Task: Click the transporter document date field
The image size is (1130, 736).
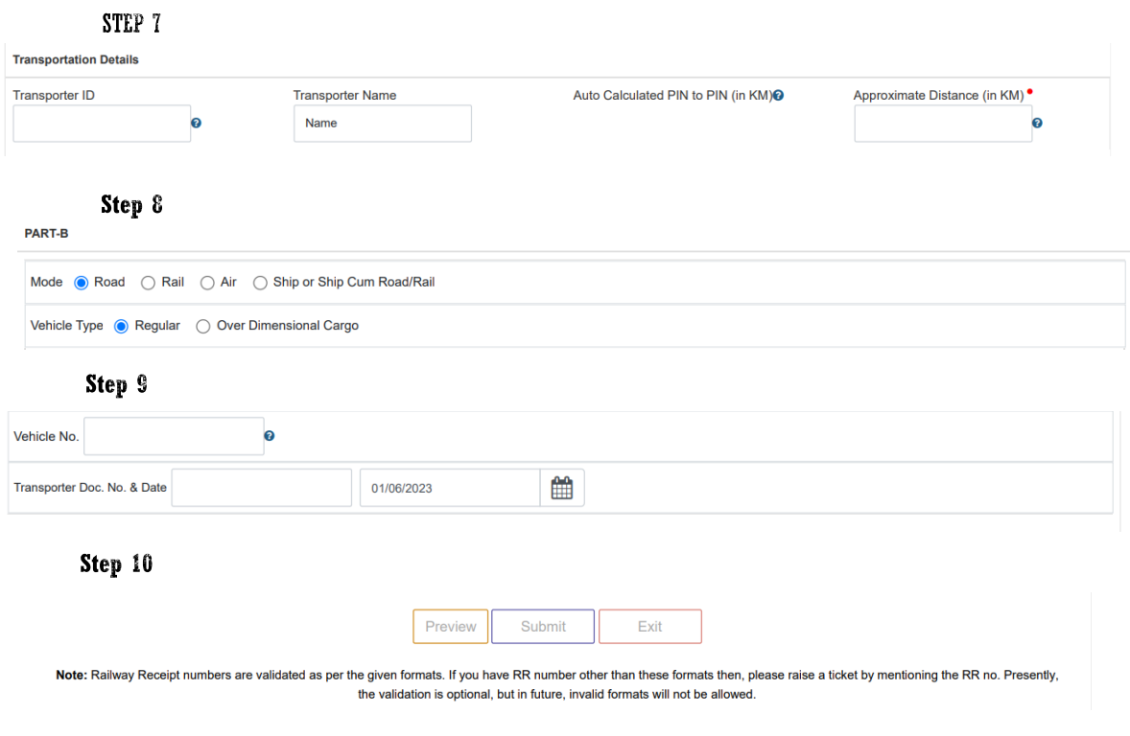Action: [x=449, y=488]
